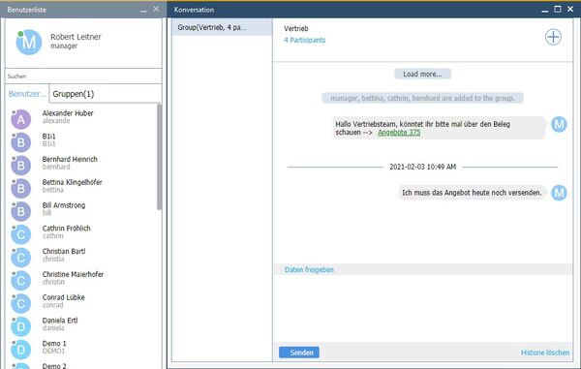
Task: Select user name Conrad Lübke
Action: [x=63, y=297]
